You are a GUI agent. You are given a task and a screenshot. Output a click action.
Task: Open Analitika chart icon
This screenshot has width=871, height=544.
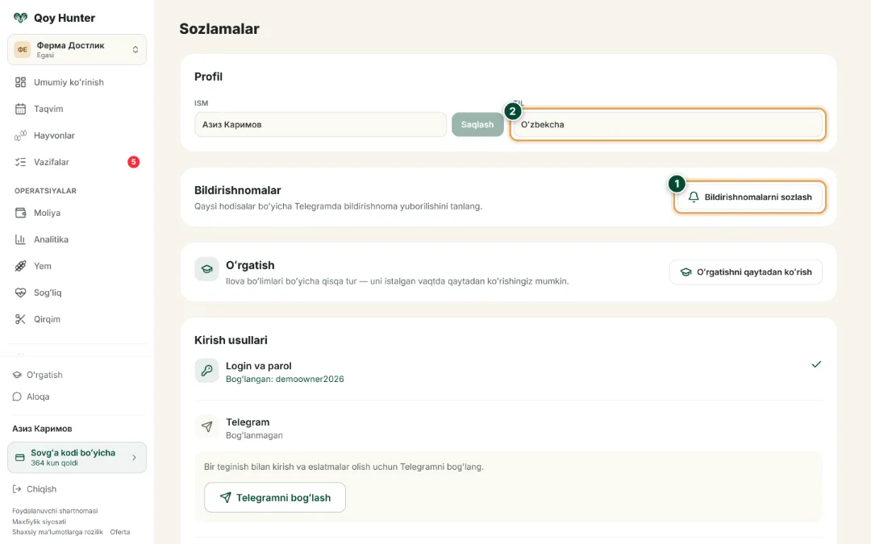(x=20, y=239)
